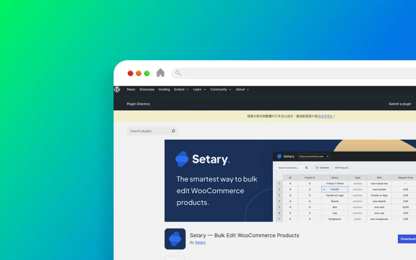This screenshot has width=416, height=260.
Task: Click the woo-vneck-tee SKU cell
Action: (379, 183)
